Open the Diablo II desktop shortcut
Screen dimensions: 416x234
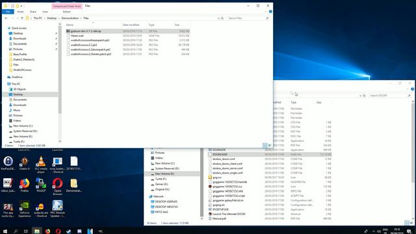tap(25, 163)
